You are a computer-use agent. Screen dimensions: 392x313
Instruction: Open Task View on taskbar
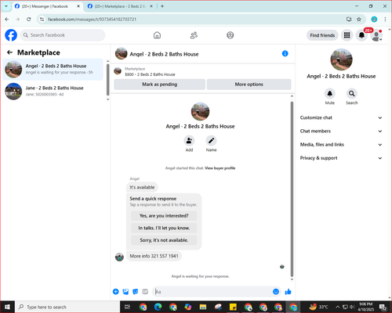pos(127,307)
